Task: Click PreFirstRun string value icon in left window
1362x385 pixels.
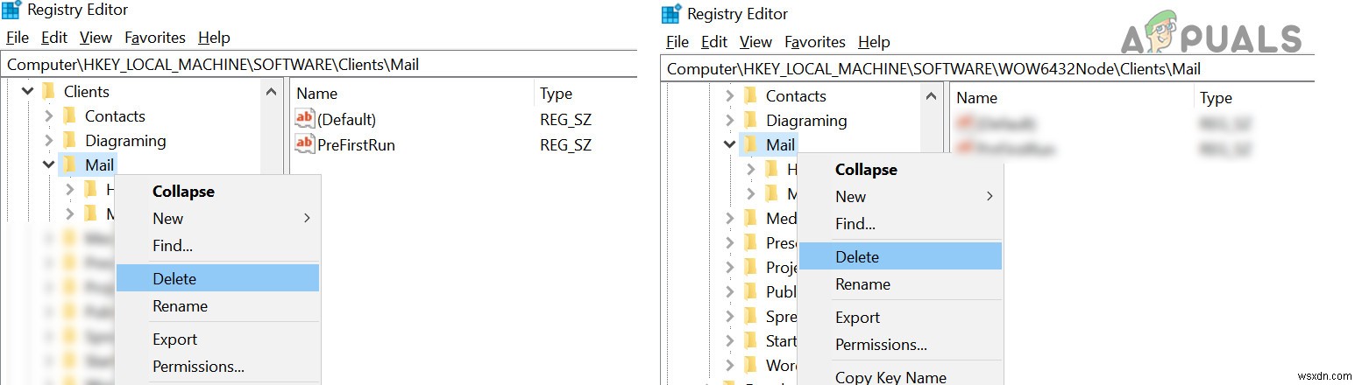Action: click(304, 144)
